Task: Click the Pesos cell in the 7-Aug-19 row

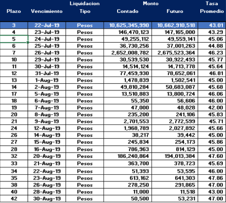Action: click(85, 107)
